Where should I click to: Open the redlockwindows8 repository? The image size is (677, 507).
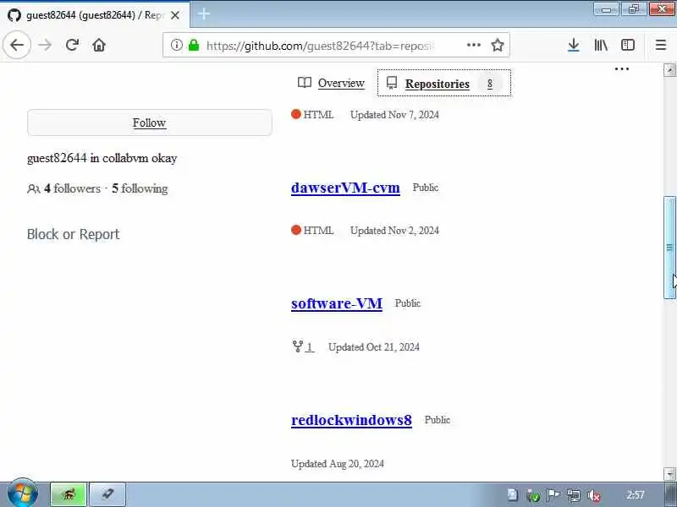pyautogui.click(x=351, y=420)
